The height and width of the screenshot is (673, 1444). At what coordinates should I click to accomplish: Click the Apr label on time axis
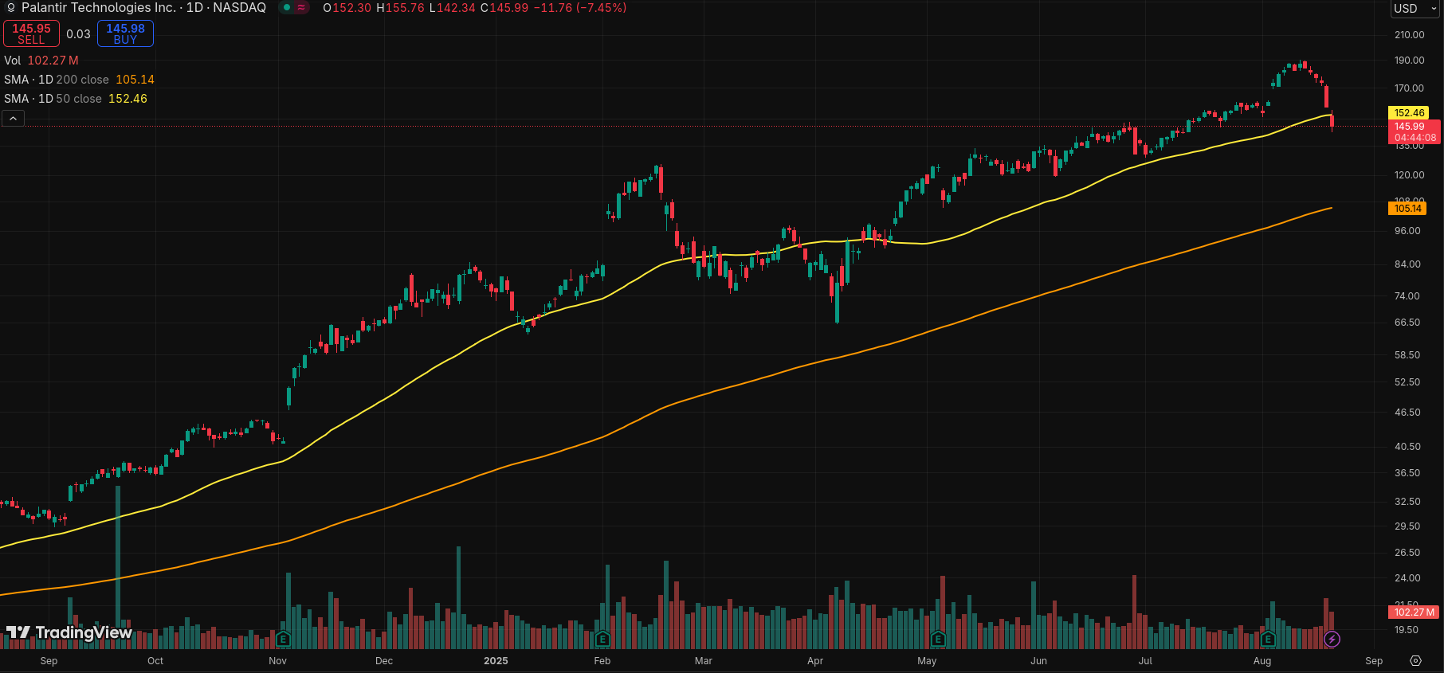click(815, 661)
